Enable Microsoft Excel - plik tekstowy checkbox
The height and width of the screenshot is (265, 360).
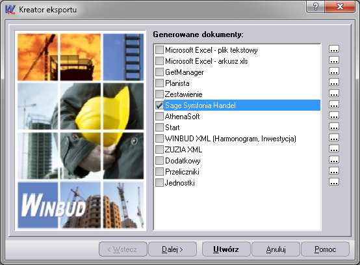click(159, 49)
